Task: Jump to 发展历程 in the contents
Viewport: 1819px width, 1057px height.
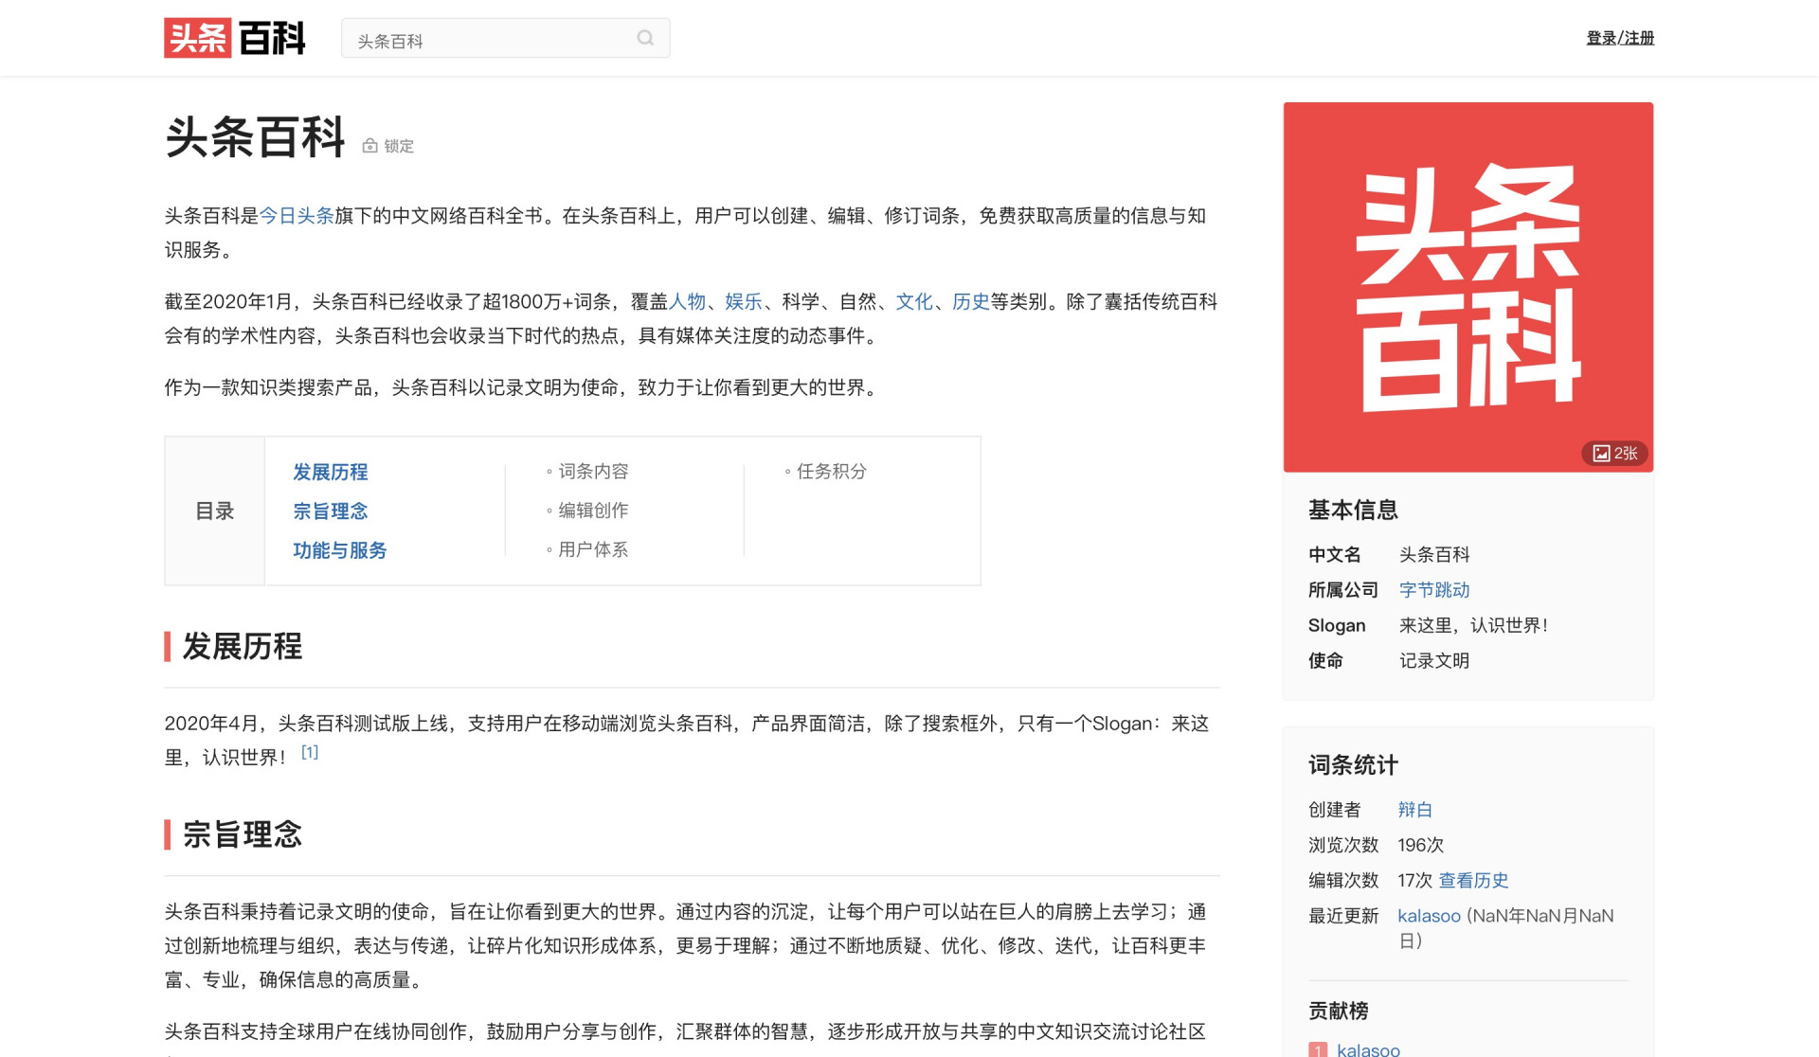Action: tap(330, 472)
